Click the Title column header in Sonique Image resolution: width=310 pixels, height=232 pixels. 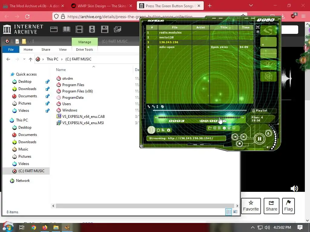click(224, 27)
